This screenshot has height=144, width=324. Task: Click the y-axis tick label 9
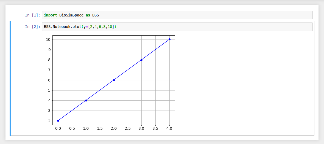pyautogui.click(x=48, y=50)
